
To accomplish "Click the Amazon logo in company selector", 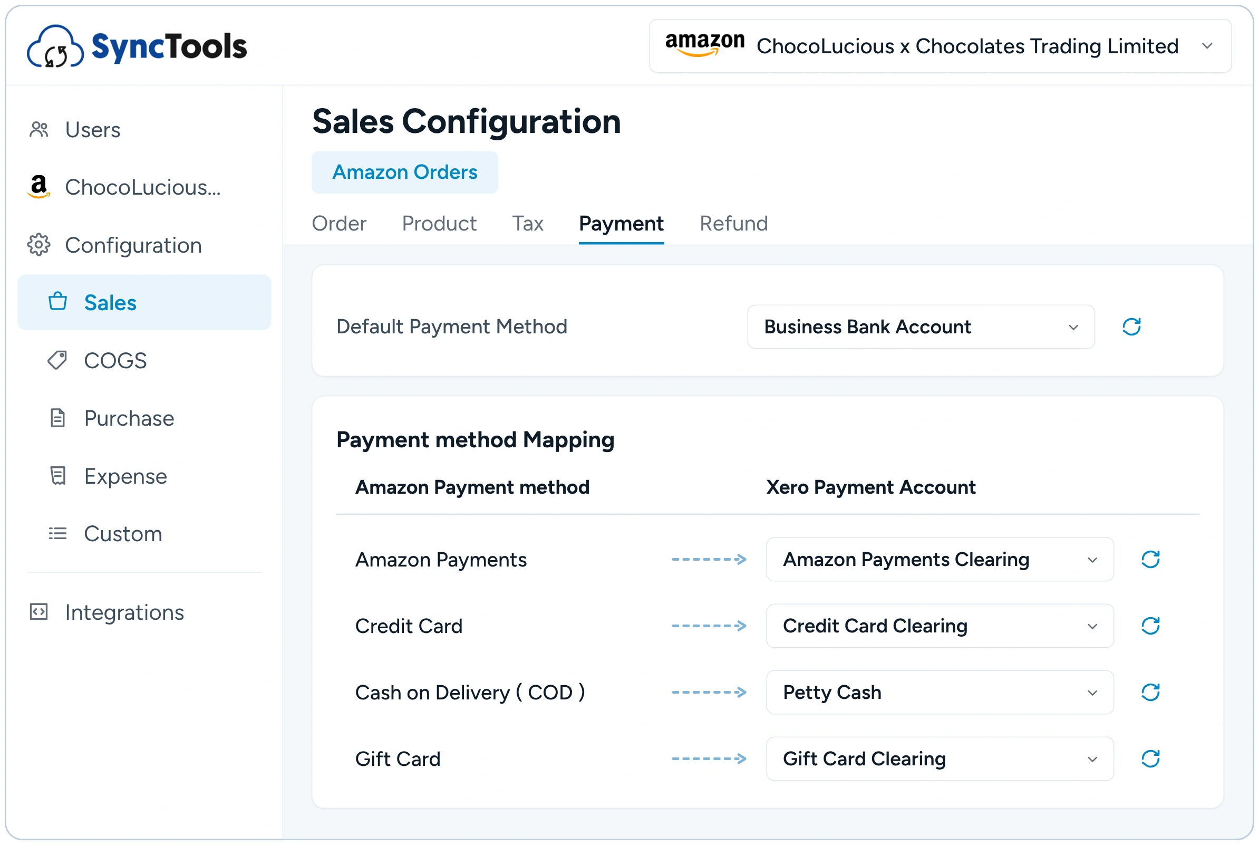I will [x=704, y=45].
